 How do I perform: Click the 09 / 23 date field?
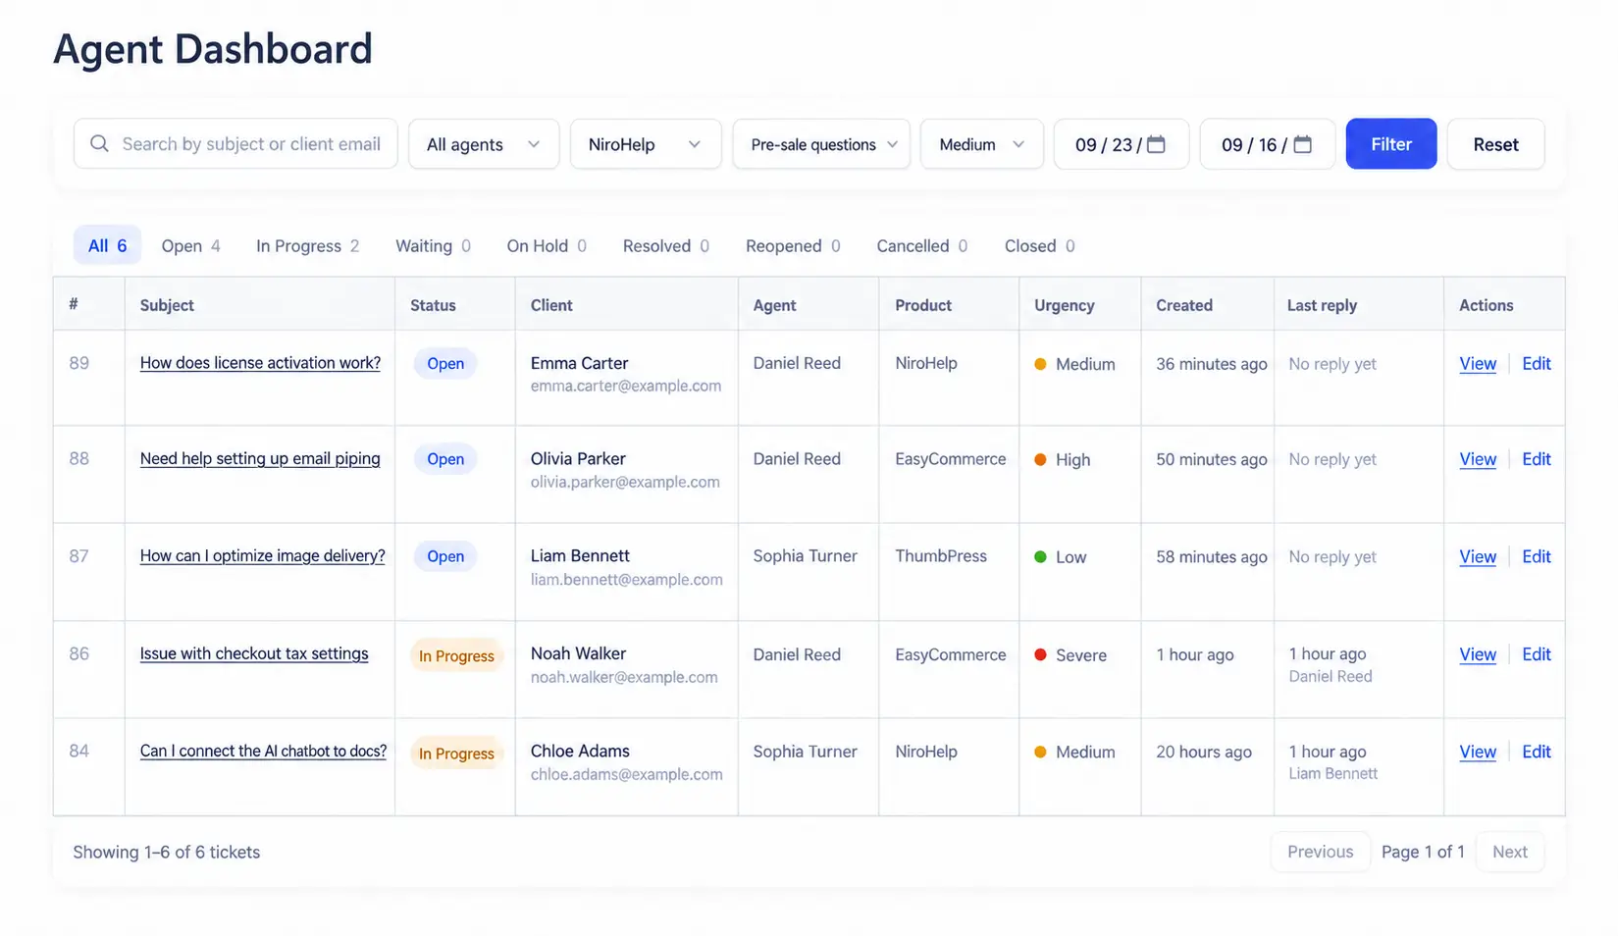click(x=1122, y=144)
